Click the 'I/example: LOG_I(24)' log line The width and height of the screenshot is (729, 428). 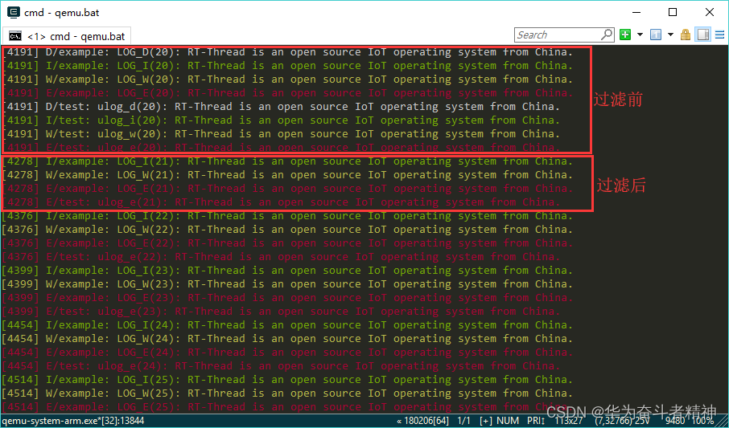287,325
